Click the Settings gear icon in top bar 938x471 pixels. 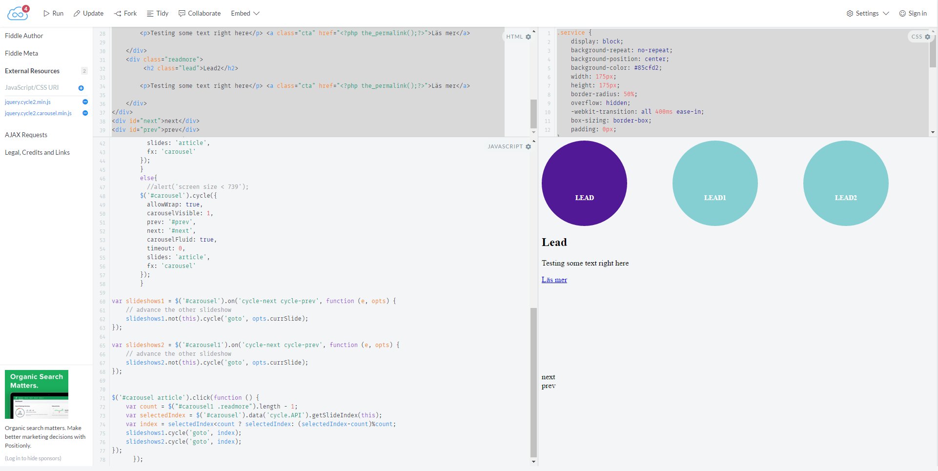pos(850,14)
